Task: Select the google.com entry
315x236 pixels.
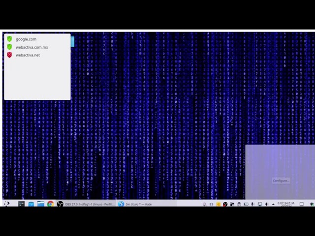Action: pyautogui.click(x=37, y=39)
